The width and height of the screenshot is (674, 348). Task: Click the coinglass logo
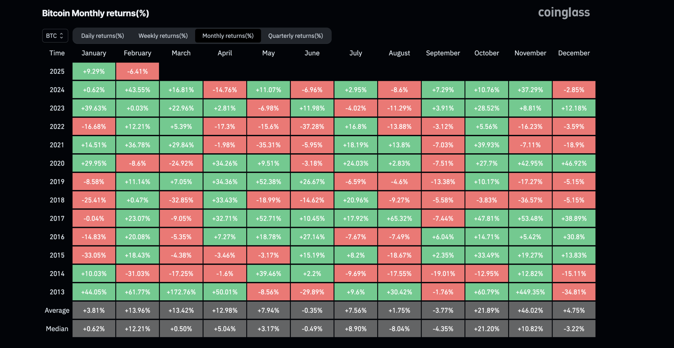click(564, 13)
